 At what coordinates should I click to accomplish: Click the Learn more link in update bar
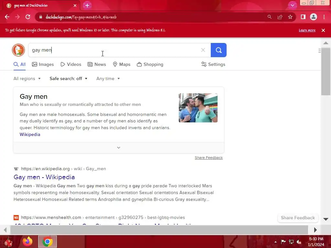[307, 30]
